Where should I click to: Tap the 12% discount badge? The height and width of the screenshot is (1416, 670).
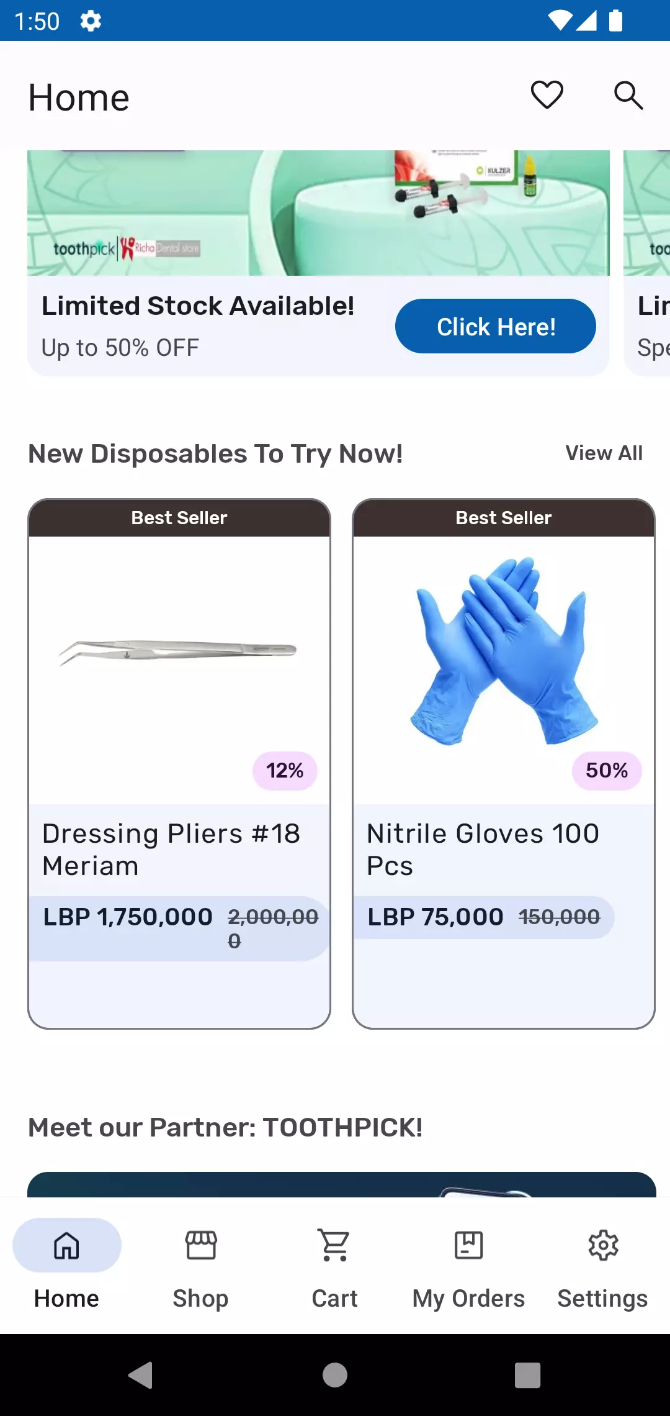click(285, 771)
